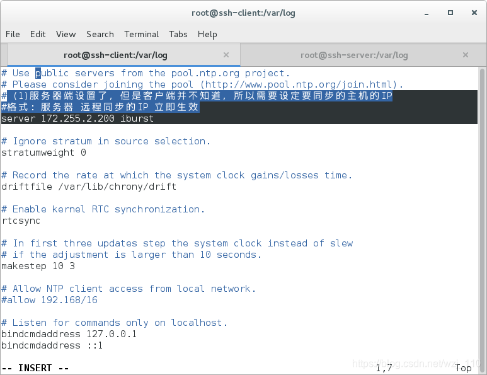The width and height of the screenshot is (487, 375).
Task: Click the highlighted '#格式' comment line
Action: click(100, 107)
